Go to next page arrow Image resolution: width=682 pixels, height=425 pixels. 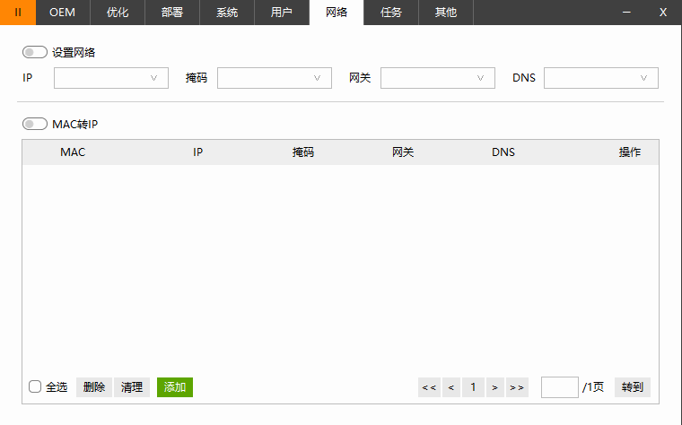pos(494,387)
